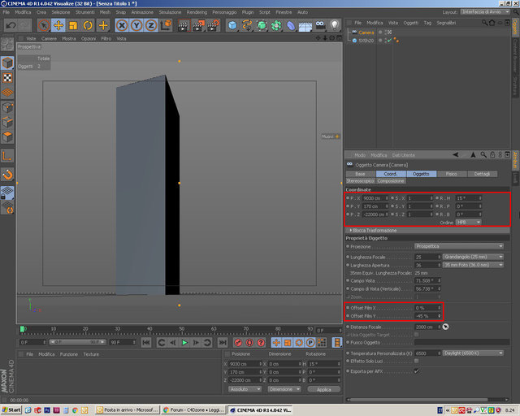
Task: Render the active view
Action: click(183, 25)
